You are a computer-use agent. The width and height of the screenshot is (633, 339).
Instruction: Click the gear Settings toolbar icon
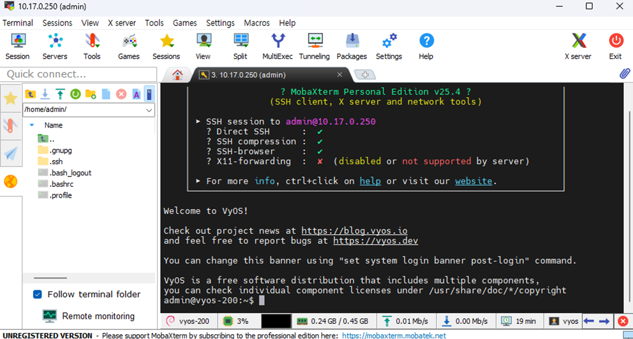(389, 46)
